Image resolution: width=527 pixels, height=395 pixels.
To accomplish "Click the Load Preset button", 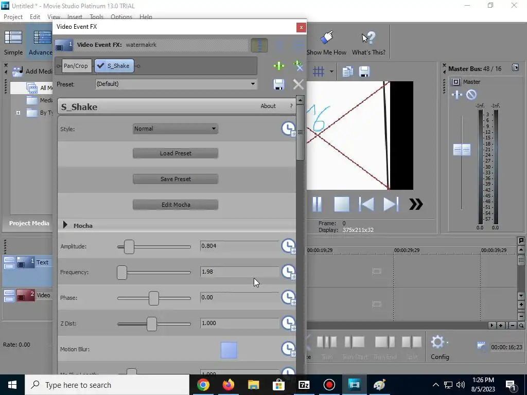I will (x=175, y=153).
